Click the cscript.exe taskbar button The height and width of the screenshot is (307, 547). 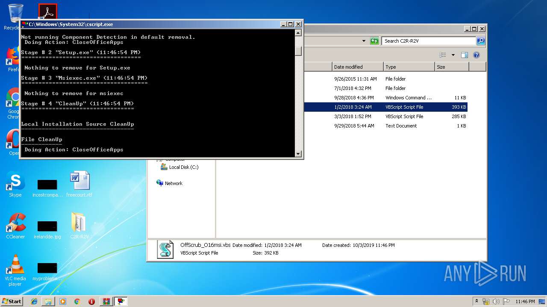[x=121, y=301]
